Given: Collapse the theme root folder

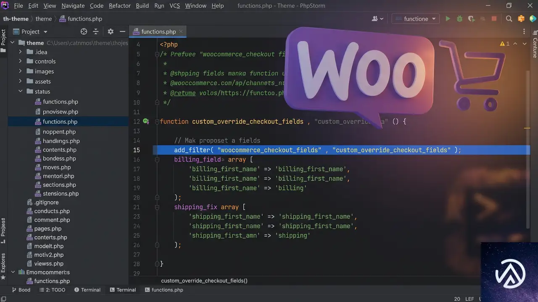Looking at the screenshot, I should coord(12,43).
